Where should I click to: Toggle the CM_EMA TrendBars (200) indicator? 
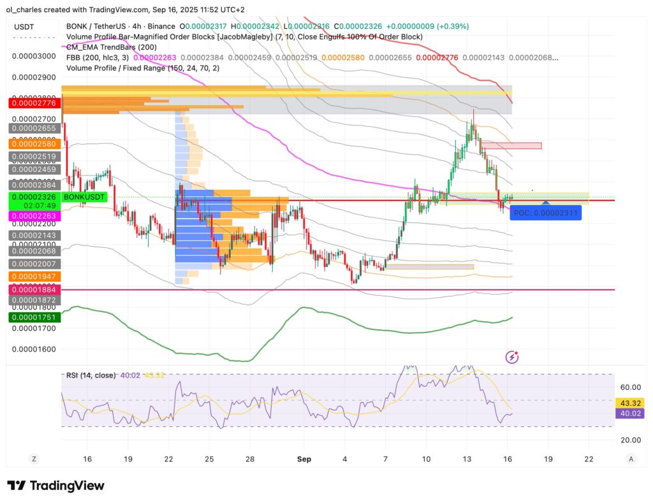[x=111, y=47]
